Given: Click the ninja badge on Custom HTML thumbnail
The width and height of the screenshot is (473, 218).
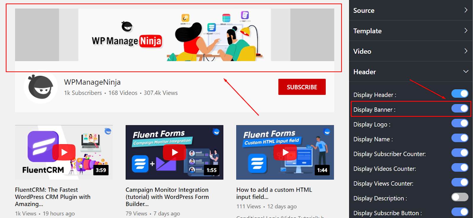Looking at the screenshot, I should point(327,131).
